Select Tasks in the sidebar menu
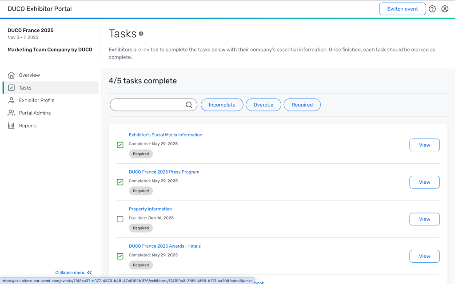 tap(25, 88)
